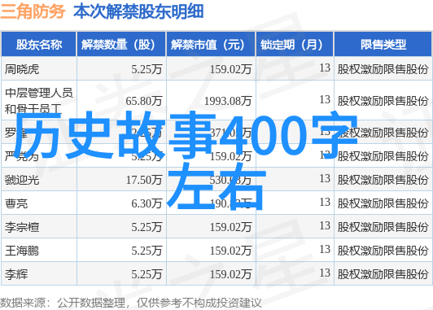Click lock period 13 in 李辉 row
The height and width of the screenshot is (310, 433).
tap(325, 273)
